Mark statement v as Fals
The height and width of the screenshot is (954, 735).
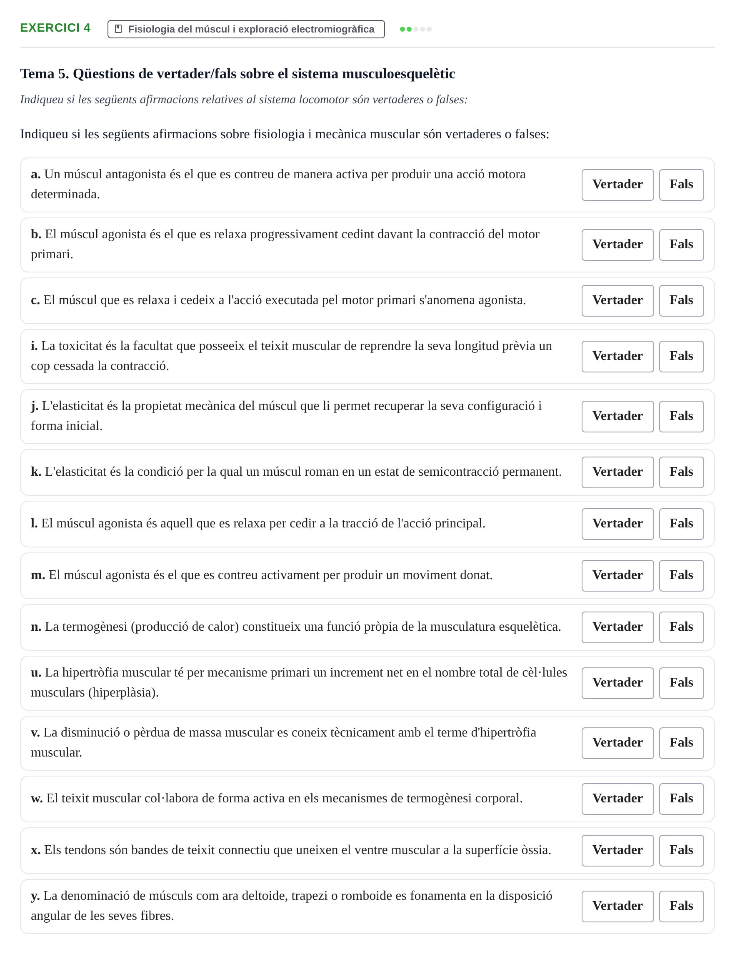click(x=681, y=743)
